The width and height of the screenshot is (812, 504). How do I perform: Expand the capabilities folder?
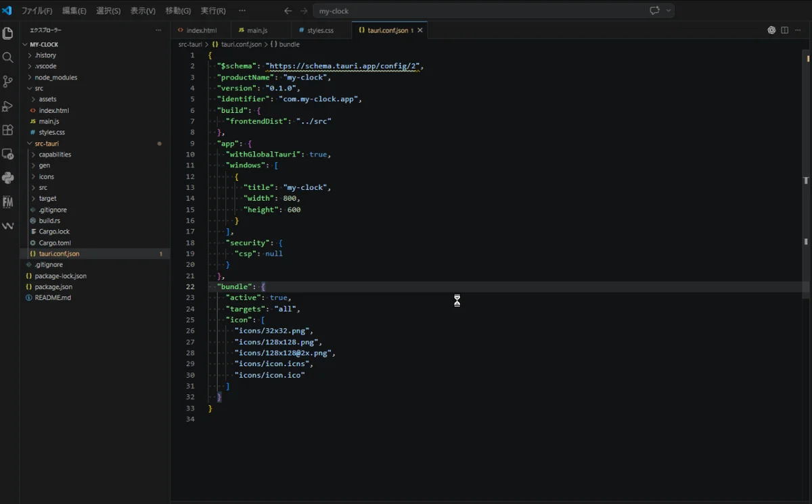click(x=54, y=154)
